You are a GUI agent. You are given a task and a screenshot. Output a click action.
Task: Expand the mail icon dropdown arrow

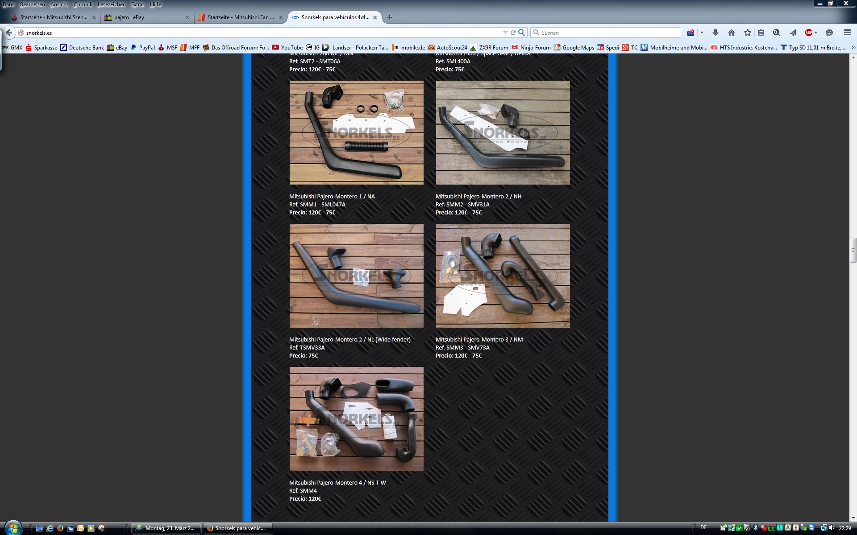coord(702,33)
